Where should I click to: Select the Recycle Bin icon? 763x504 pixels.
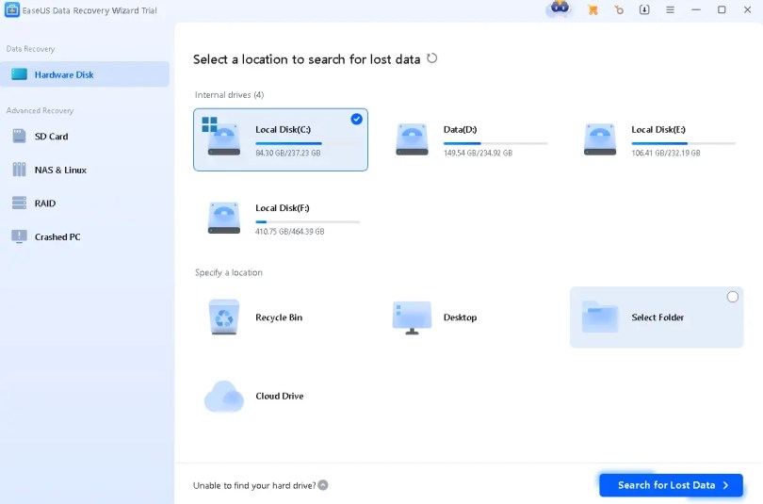[224, 317]
